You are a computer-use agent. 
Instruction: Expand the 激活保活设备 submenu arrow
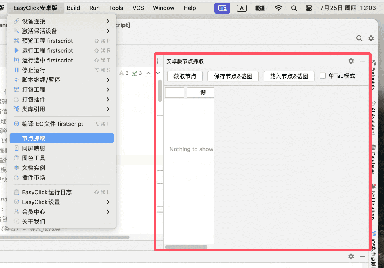108,31
